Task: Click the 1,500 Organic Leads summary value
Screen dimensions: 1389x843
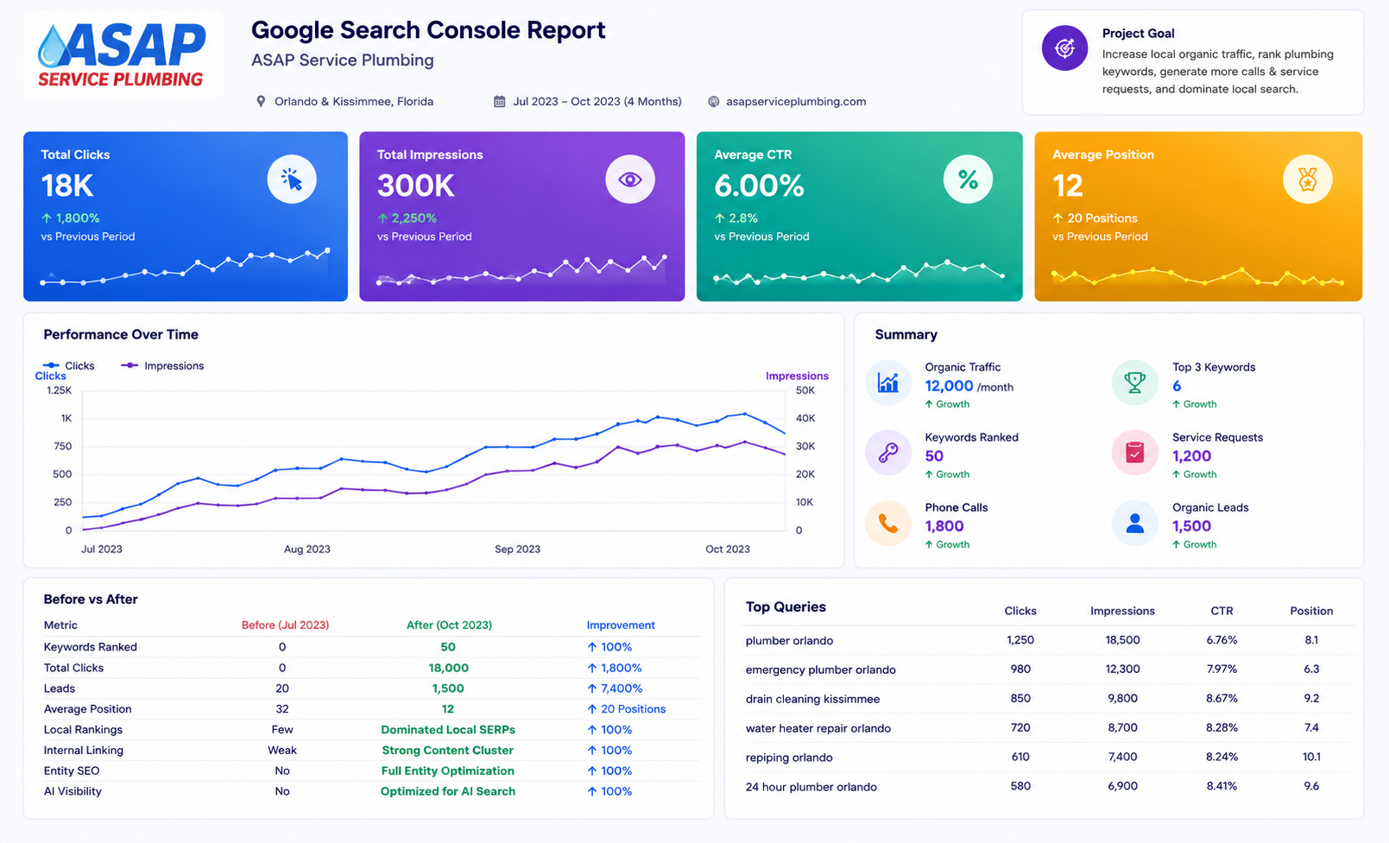Action: tap(1191, 526)
